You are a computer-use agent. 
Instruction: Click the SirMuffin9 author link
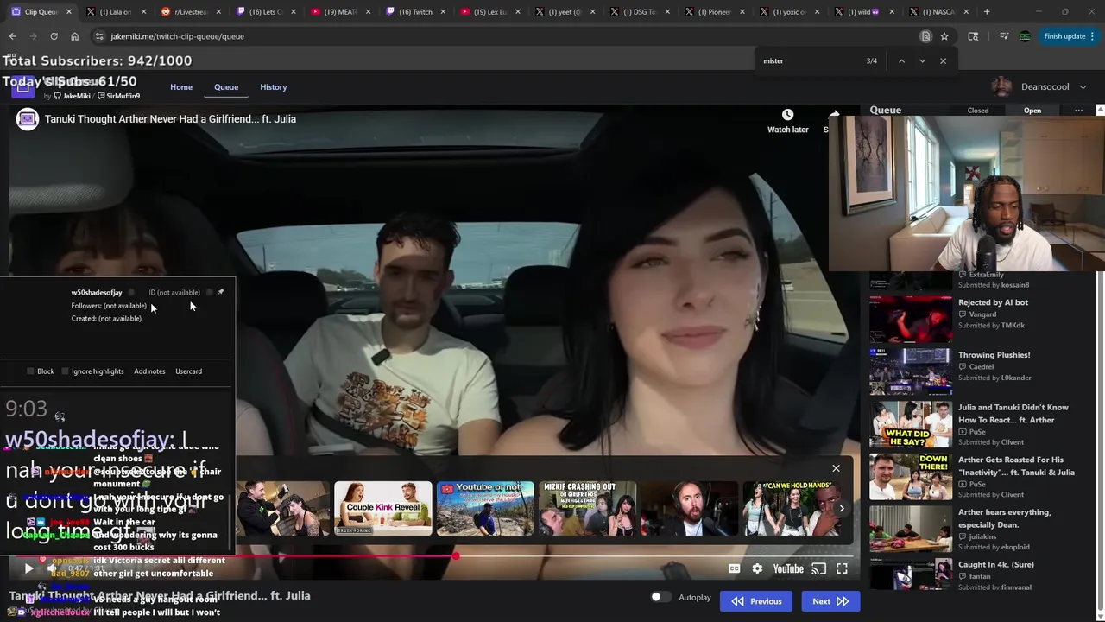(118, 96)
